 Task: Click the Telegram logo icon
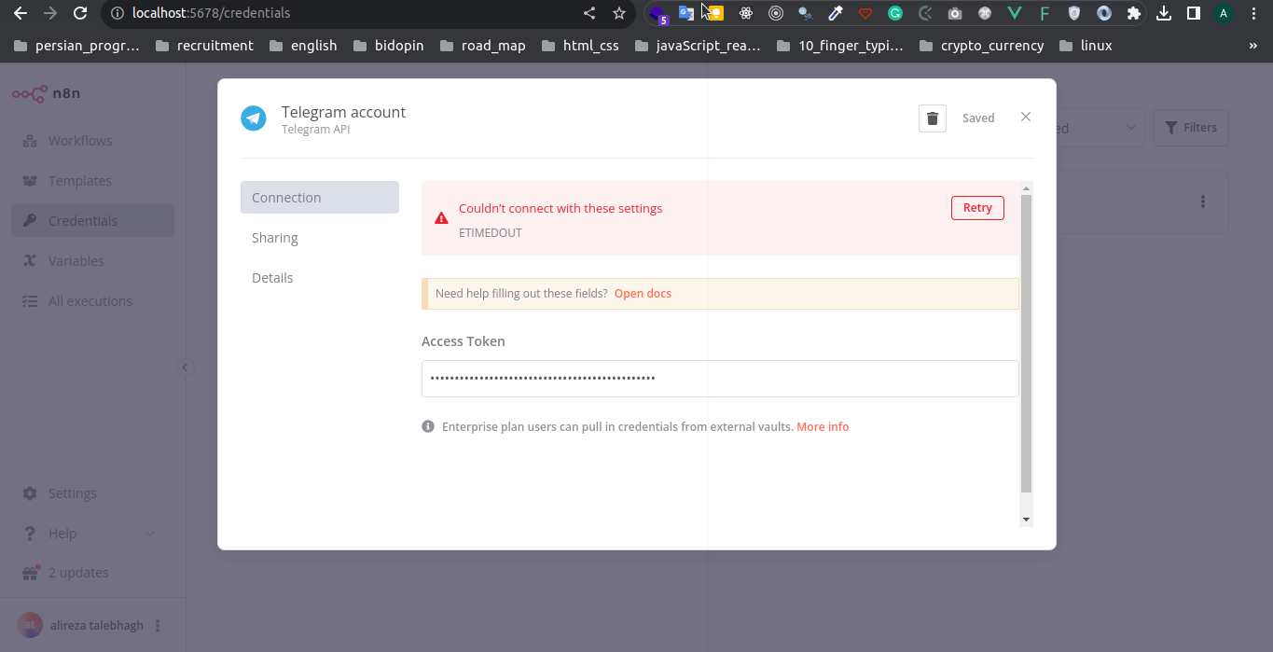(x=254, y=118)
